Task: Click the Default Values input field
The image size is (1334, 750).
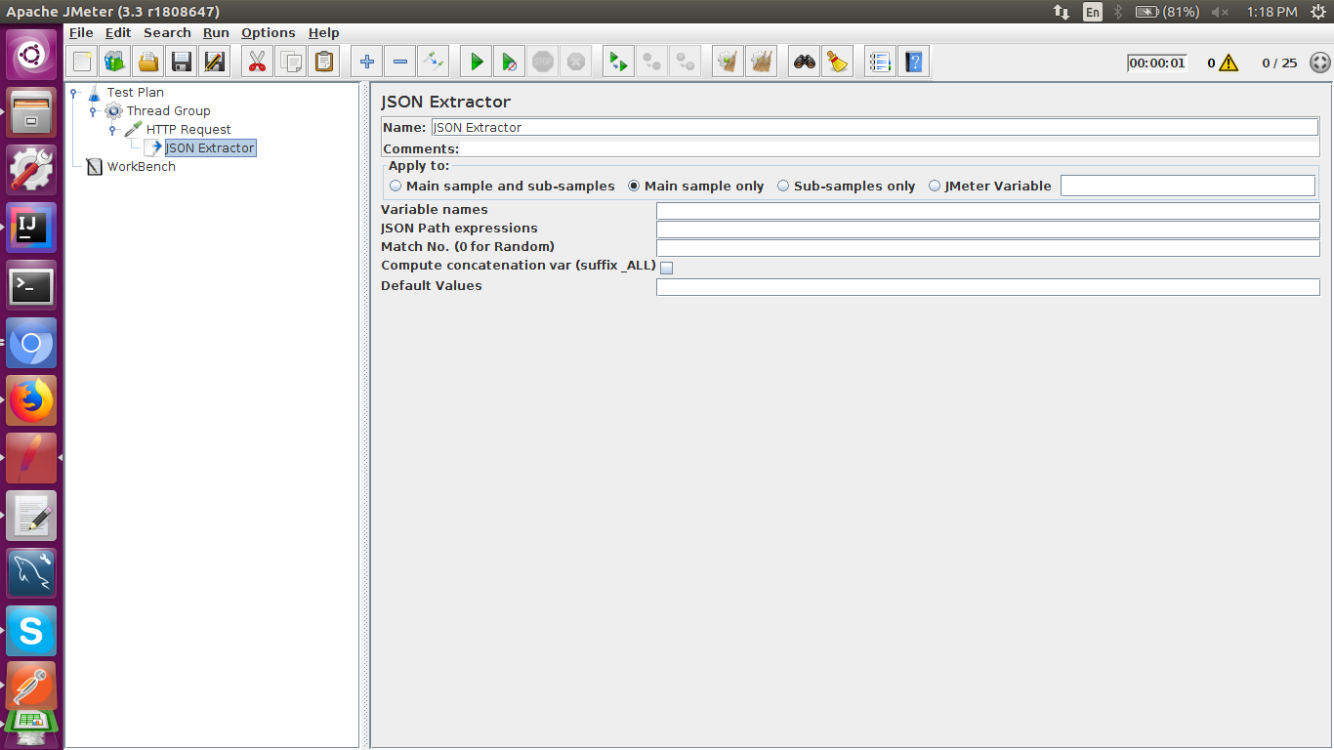Action: (987, 287)
